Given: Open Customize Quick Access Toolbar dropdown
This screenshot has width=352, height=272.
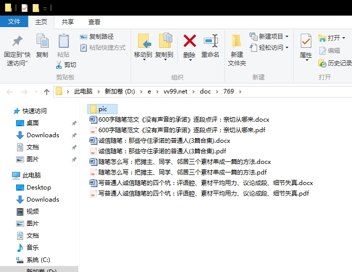Looking at the screenshot, I should click(45, 9).
